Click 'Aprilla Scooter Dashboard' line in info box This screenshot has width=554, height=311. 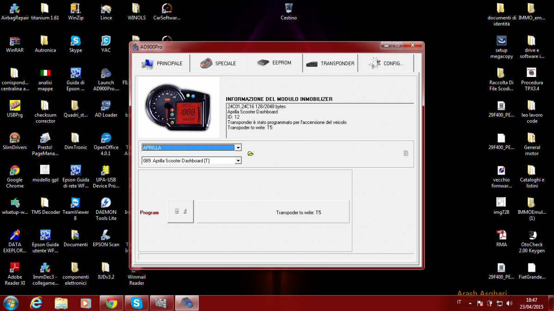coord(253,111)
